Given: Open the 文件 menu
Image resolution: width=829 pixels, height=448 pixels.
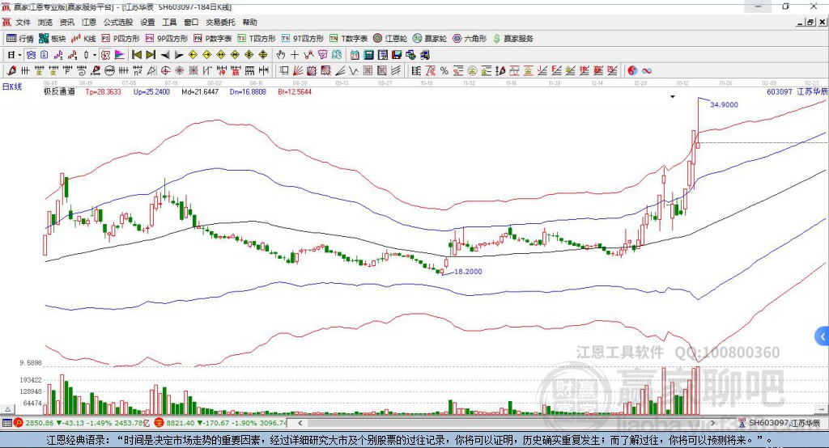Looking at the screenshot, I should [x=23, y=22].
